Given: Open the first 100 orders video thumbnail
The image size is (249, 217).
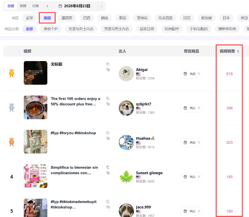Looking at the screenshot, I should (36, 107).
